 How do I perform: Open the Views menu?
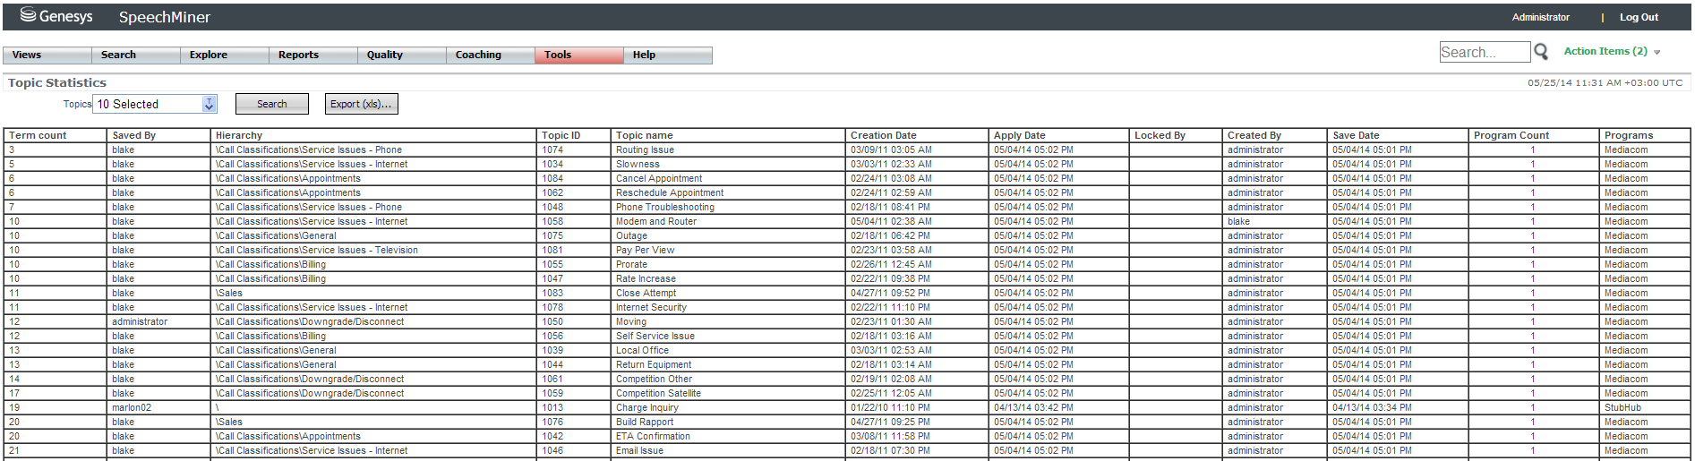[x=47, y=55]
